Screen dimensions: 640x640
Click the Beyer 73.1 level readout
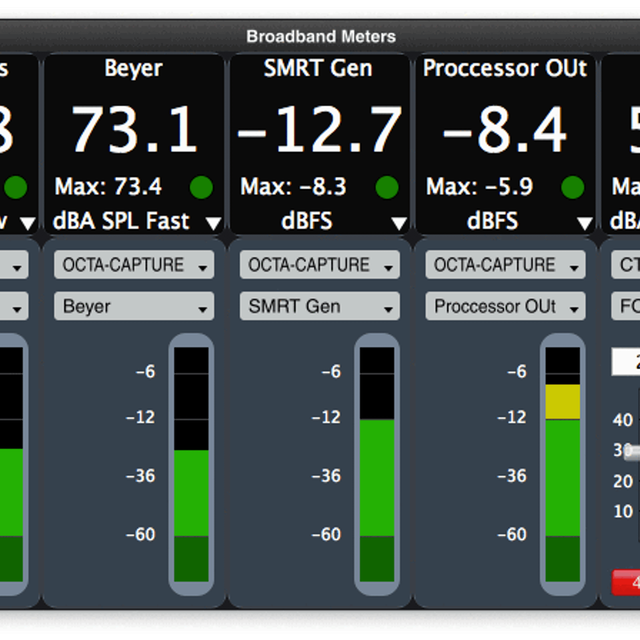pyautogui.click(x=134, y=130)
